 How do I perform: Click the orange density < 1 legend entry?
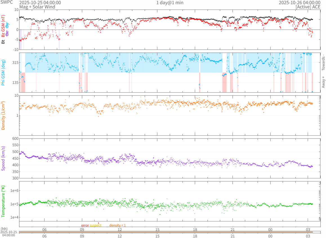pyautogui.click(x=117, y=225)
